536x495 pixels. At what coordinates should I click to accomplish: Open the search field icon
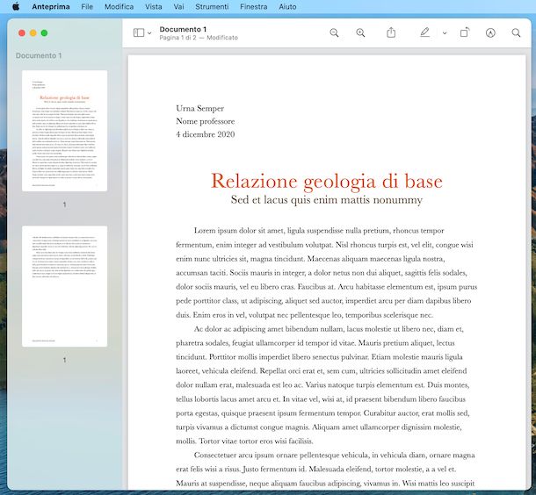pyautogui.click(x=516, y=32)
